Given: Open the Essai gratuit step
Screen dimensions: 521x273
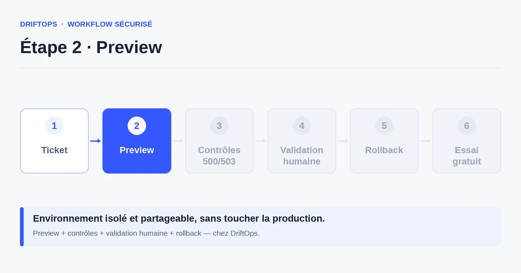Looking at the screenshot, I should [x=467, y=141].
